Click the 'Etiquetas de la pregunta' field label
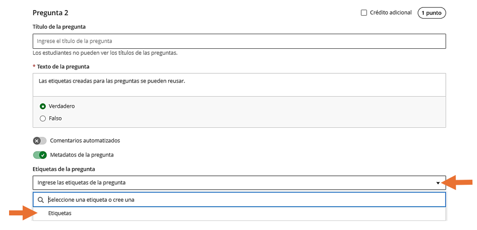Screen dimensions: 477x230 pyautogui.click(x=63, y=169)
